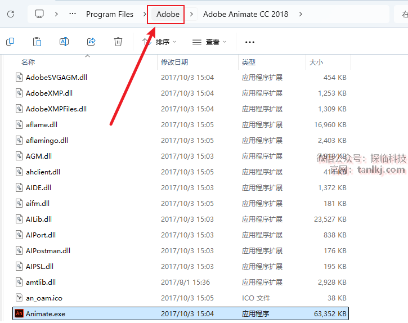Image resolution: width=408 pixels, height=323 pixels.
Task: Select the AdobeXMPFiles.dll file
Action: (x=56, y=109)
